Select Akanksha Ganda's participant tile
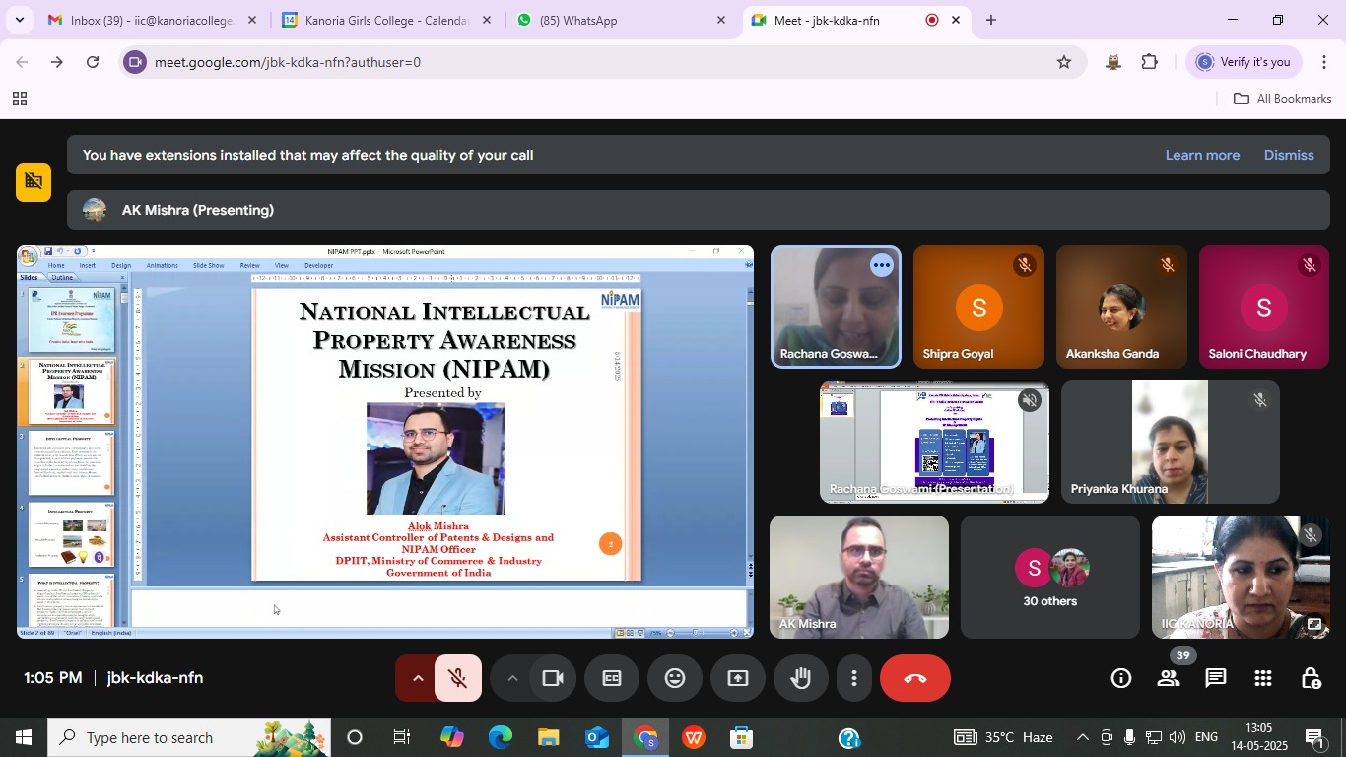This screenshot has width=1346, height=757. [1121, 308]
